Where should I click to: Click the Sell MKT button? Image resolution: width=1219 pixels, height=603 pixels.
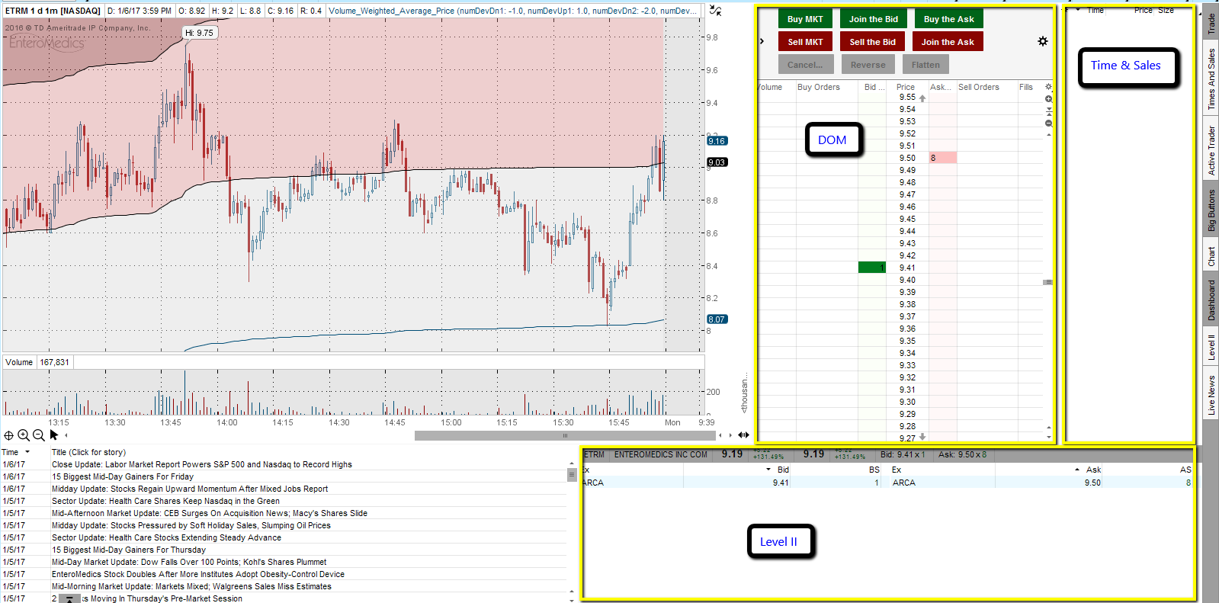pos(805,42)
